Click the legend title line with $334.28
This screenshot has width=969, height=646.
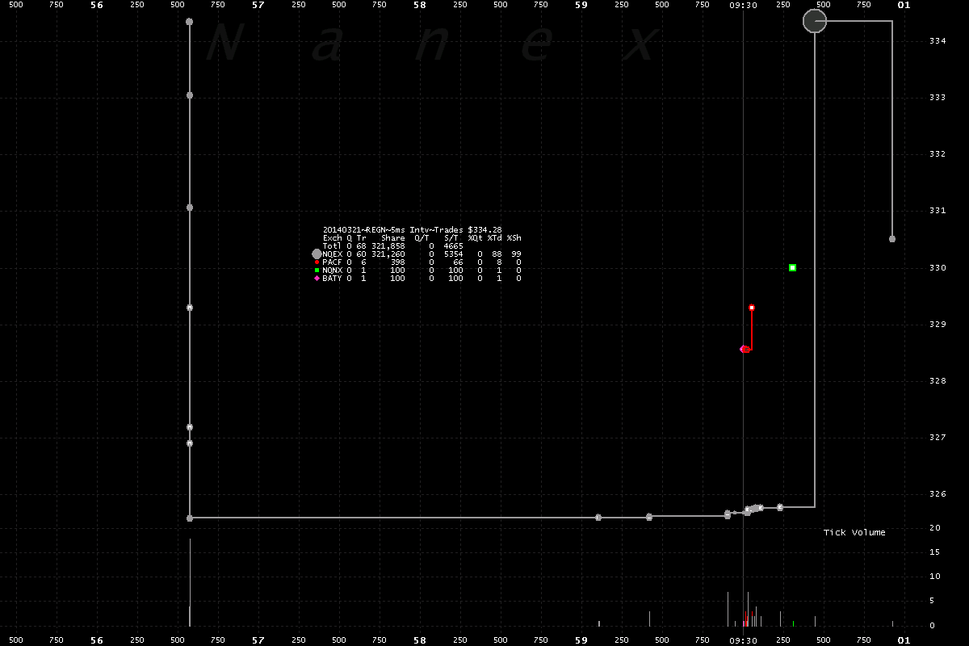coord(412,230)
